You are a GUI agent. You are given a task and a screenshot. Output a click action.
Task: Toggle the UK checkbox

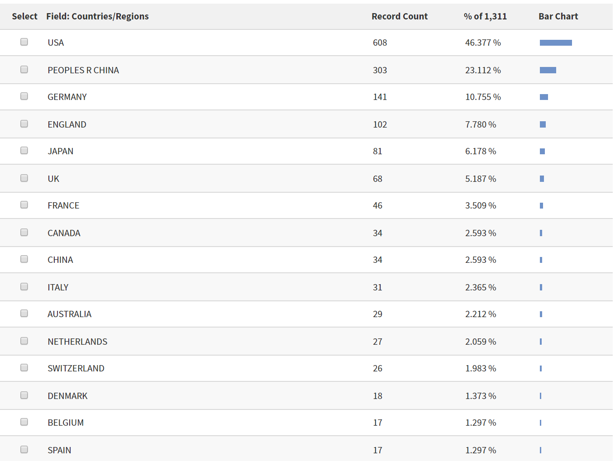tap(24, 178)
